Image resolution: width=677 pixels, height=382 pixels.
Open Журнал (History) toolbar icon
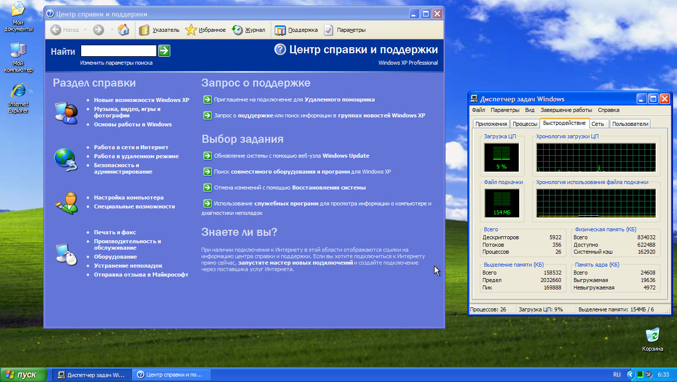(x=237, y=30)
